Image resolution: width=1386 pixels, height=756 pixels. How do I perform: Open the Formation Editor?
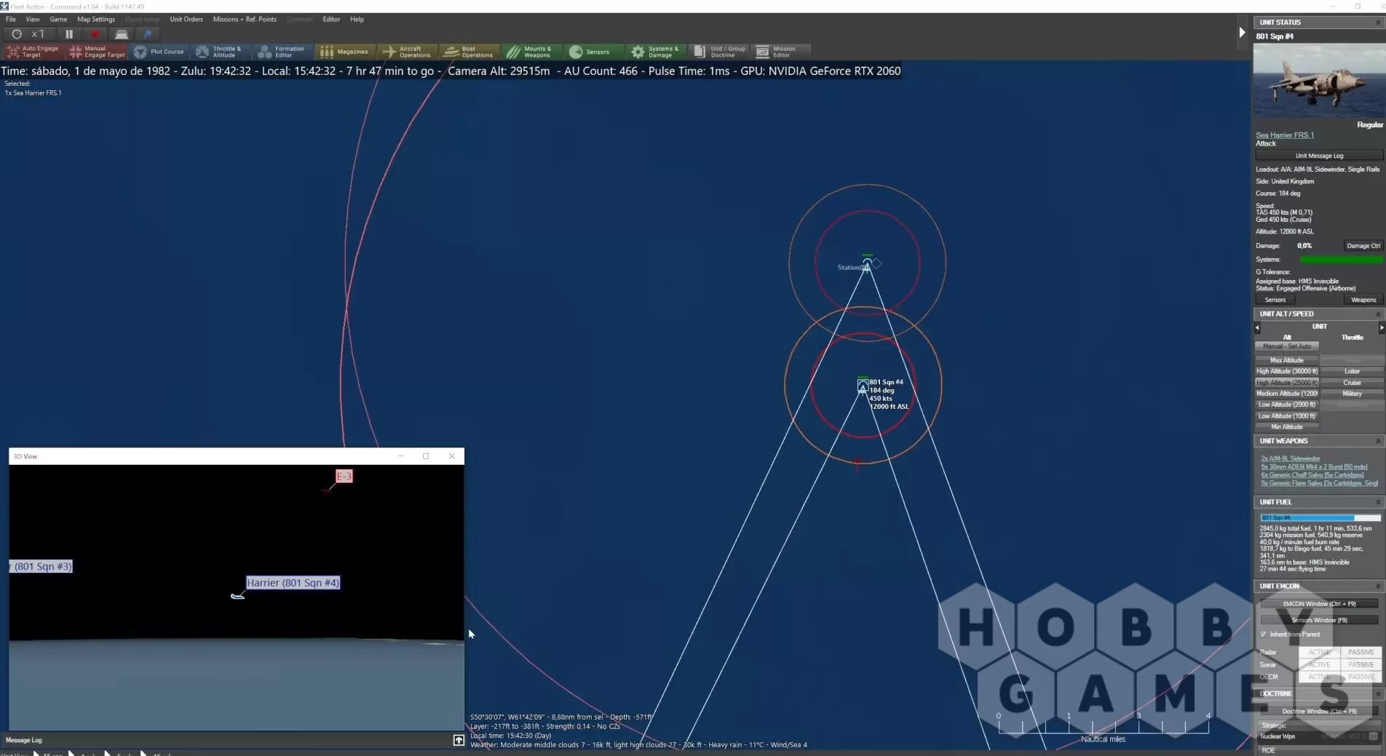point(282,52)
